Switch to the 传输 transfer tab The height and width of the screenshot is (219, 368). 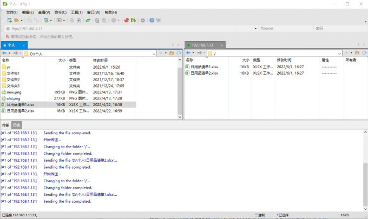(5, 125)
